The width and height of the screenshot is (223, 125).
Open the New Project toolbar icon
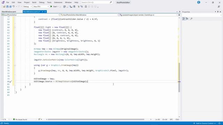point(4,7)
